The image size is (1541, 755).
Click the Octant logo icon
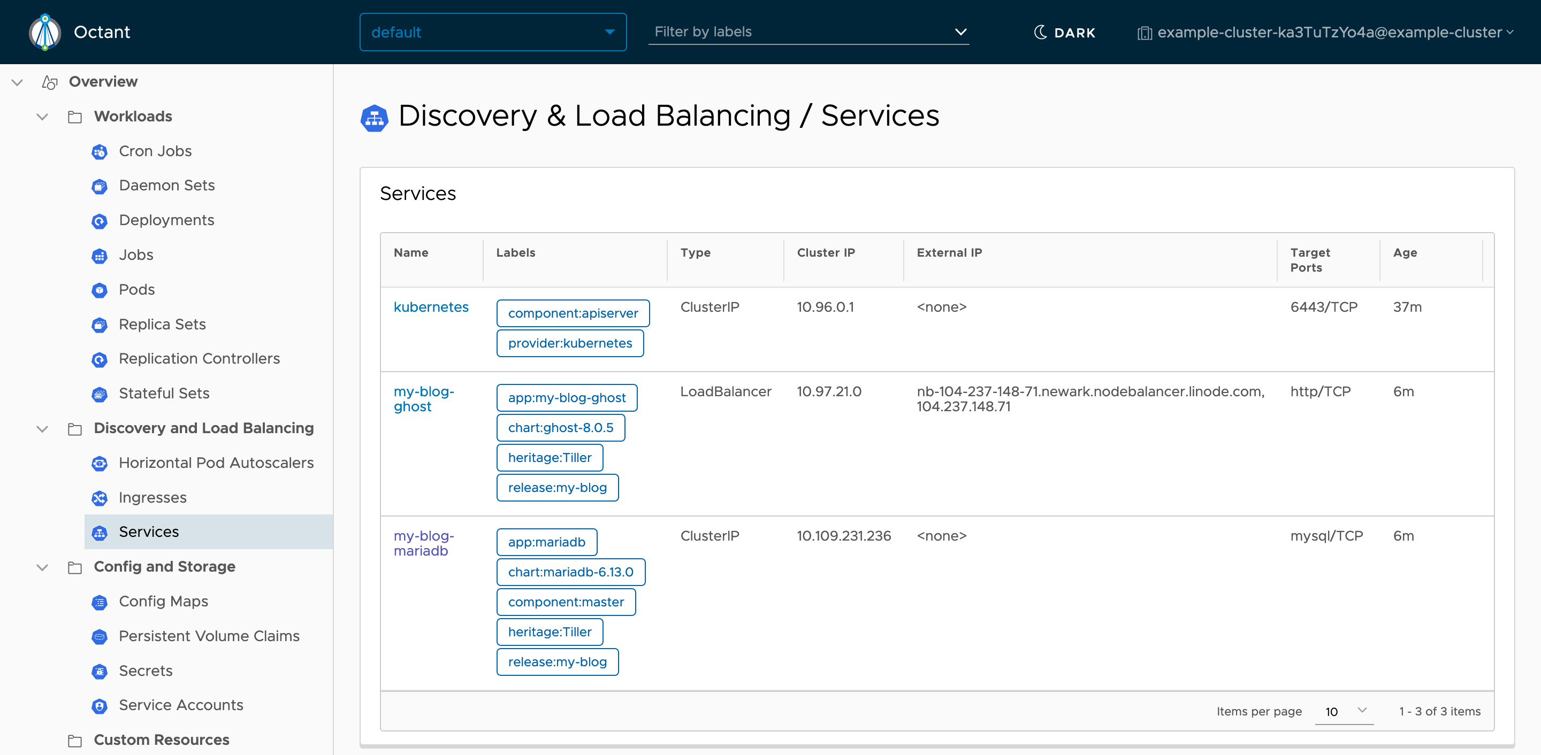tap(45, 32)
